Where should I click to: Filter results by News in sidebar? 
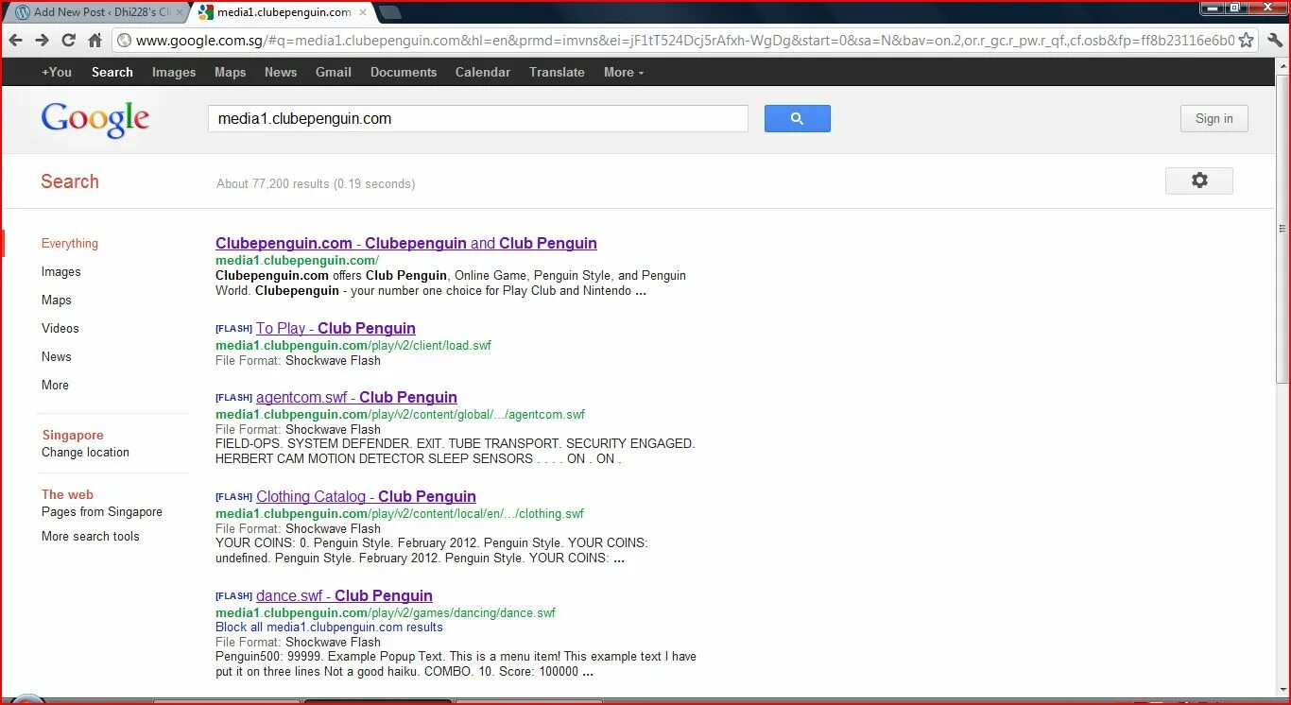(57, 356)
